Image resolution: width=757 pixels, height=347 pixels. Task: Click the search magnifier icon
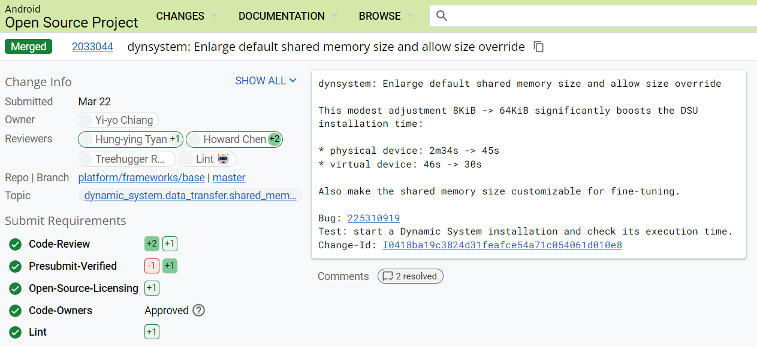442,16
